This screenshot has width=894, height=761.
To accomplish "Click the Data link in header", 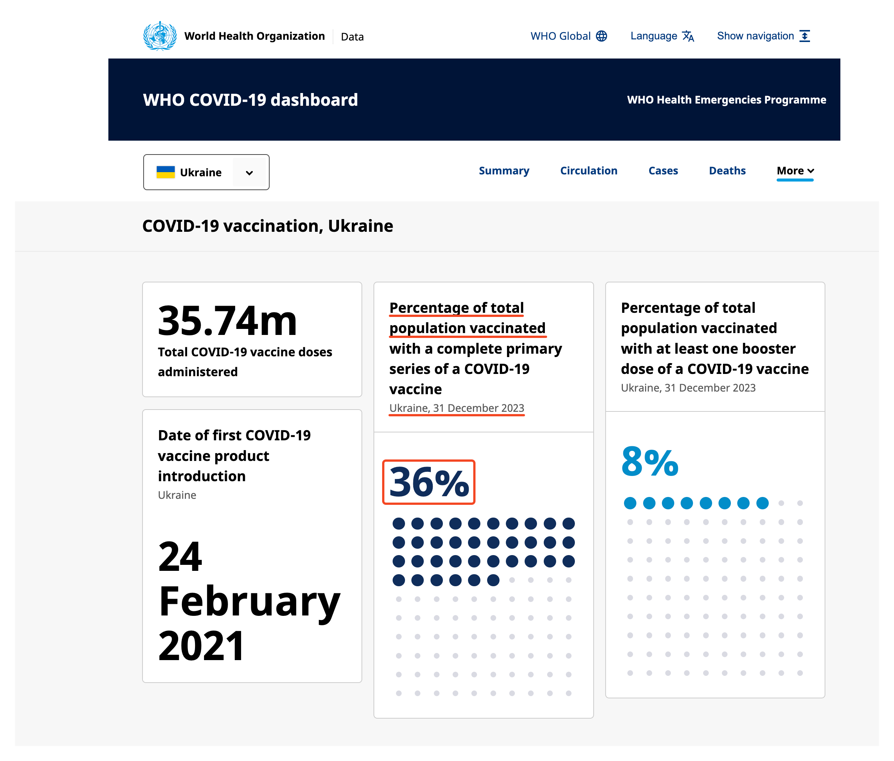I will tap(352, 37).
